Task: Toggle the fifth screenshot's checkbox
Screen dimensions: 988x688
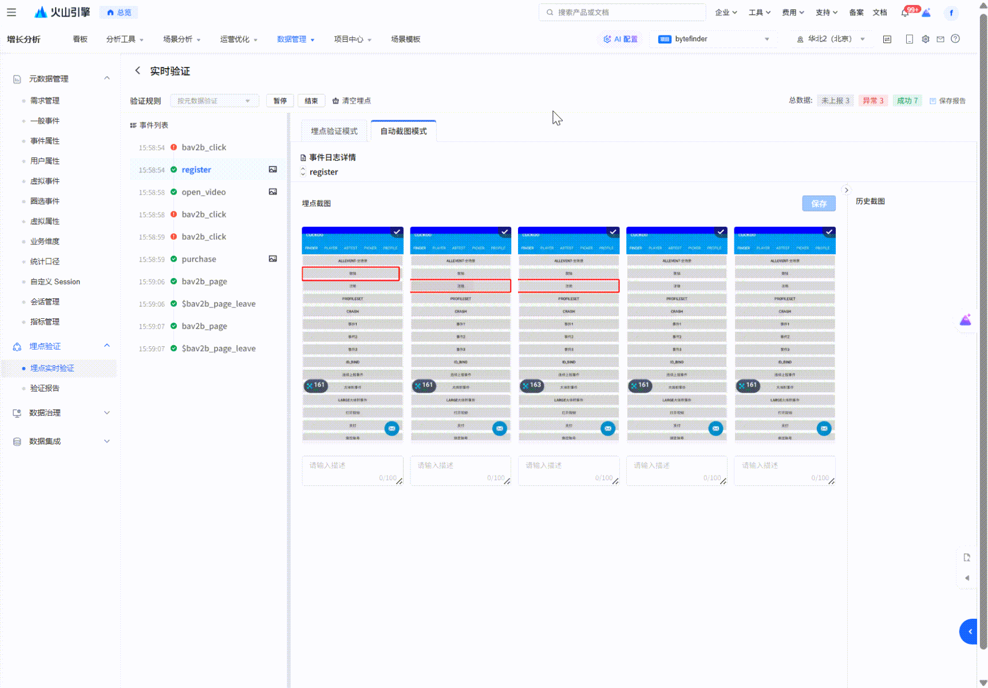Action: click(829, 231)
